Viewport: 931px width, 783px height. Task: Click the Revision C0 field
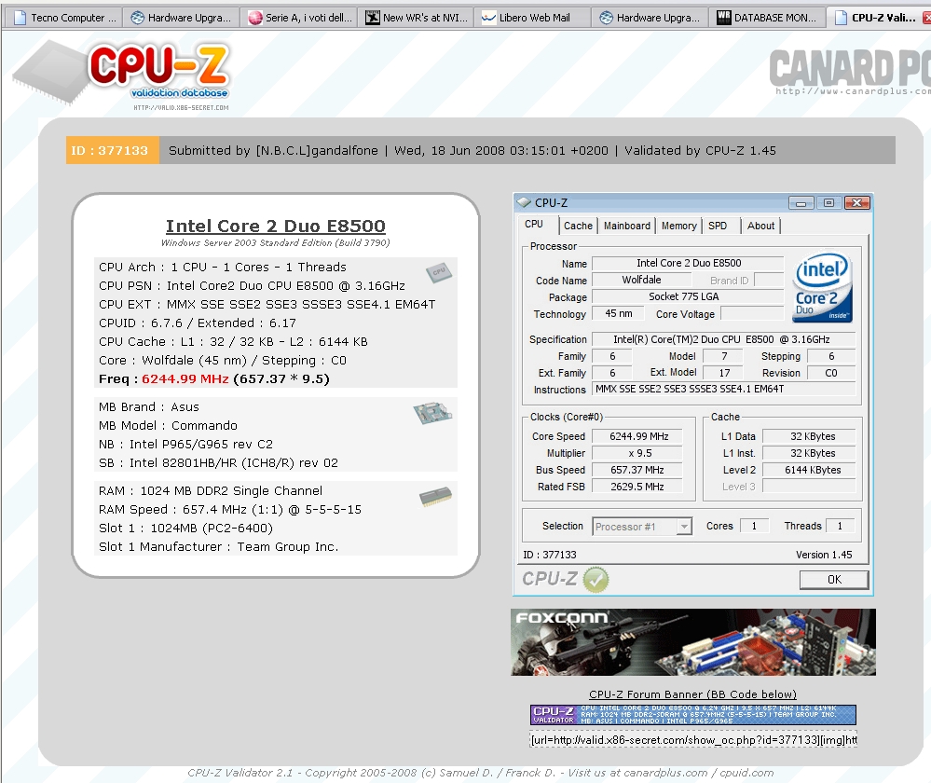[830, 373]
